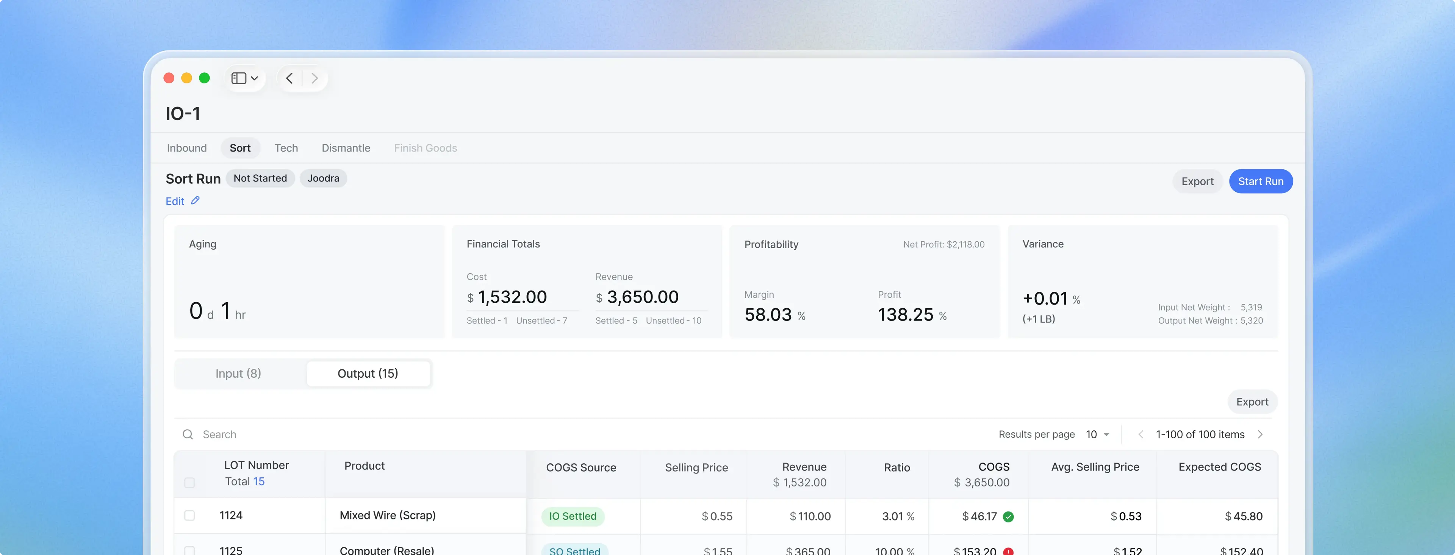This screenshot has height=555, width=1455.
Task: Click the Revenue column header
Action: pyautogui.click(x=804, y=467)
